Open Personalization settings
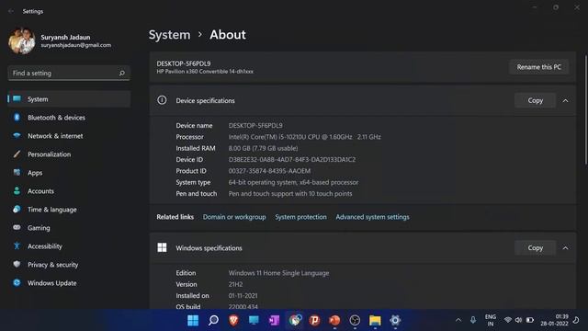Screen dimensions: 588x331 point(69,154)
